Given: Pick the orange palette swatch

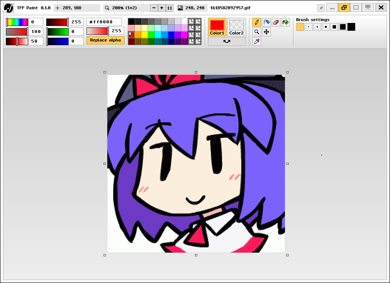Looking at the screenshot, I should point(138,35).
